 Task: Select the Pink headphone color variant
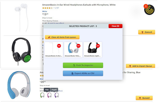pyautogui.click(x=49, y=95)
